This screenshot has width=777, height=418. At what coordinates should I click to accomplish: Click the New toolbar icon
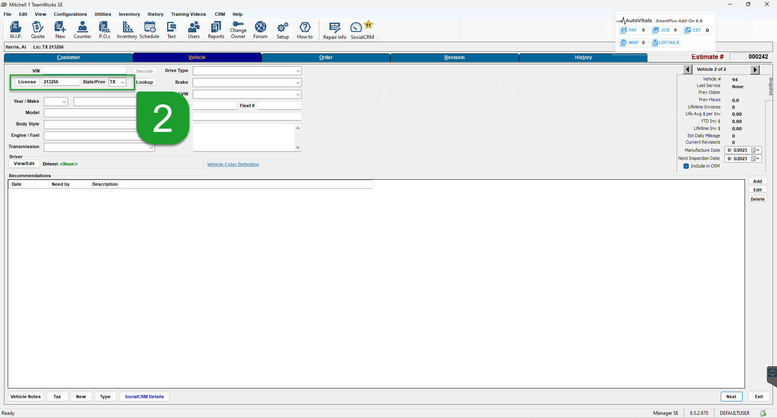pos(60,30)
